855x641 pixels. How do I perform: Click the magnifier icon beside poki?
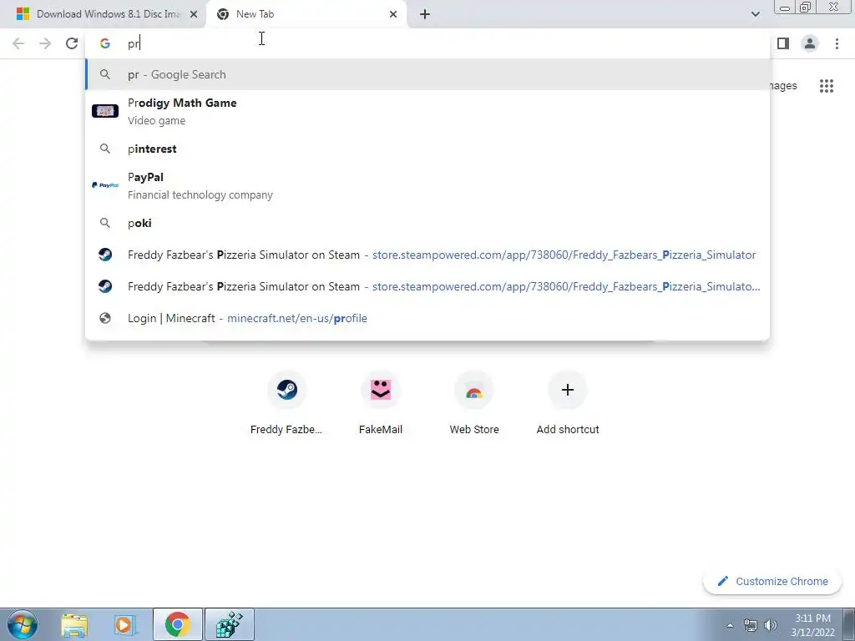[x=104, y=223]
